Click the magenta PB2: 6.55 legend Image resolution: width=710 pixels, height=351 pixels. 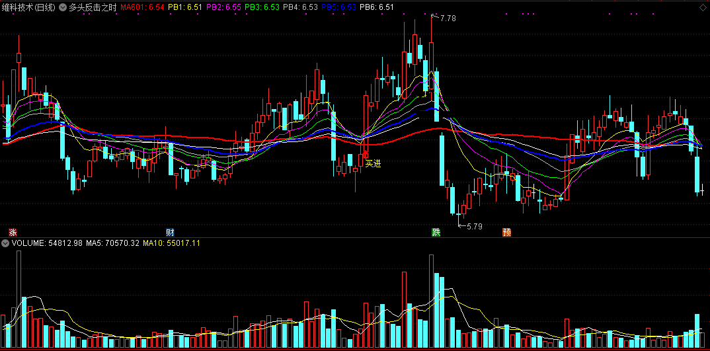tap(224, 7)
